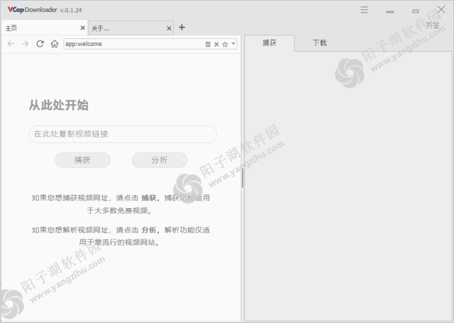Viewport: 454px width, 323px height.
Task: Switch to the 关于... tab
Action: [131, 28]
